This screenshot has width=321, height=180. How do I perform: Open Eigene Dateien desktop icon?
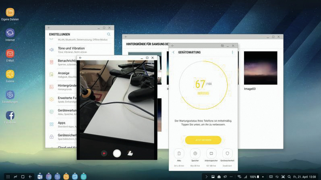(x=10, y=12)
